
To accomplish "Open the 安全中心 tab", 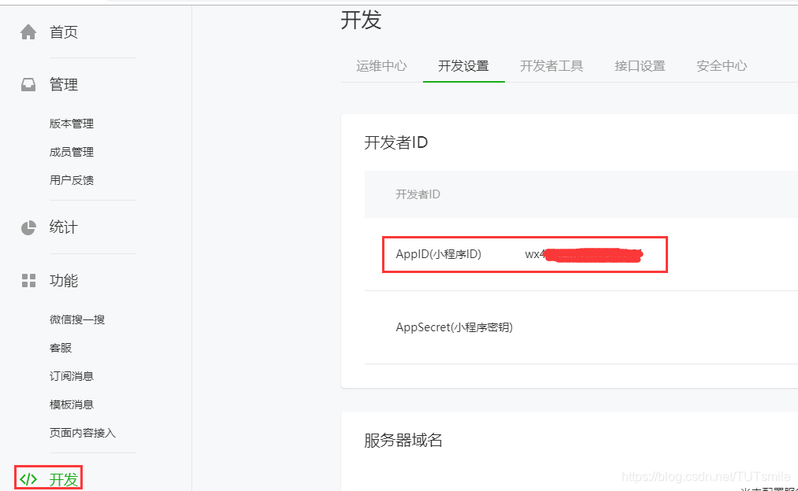I will pos(721,66).
